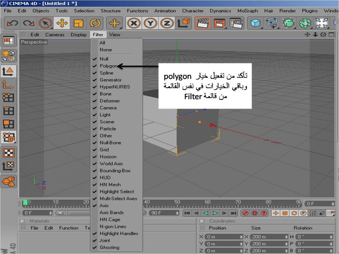339x254 pixels.
Task: Click the Redo arrow icon
Action: [x=28, y=23]
